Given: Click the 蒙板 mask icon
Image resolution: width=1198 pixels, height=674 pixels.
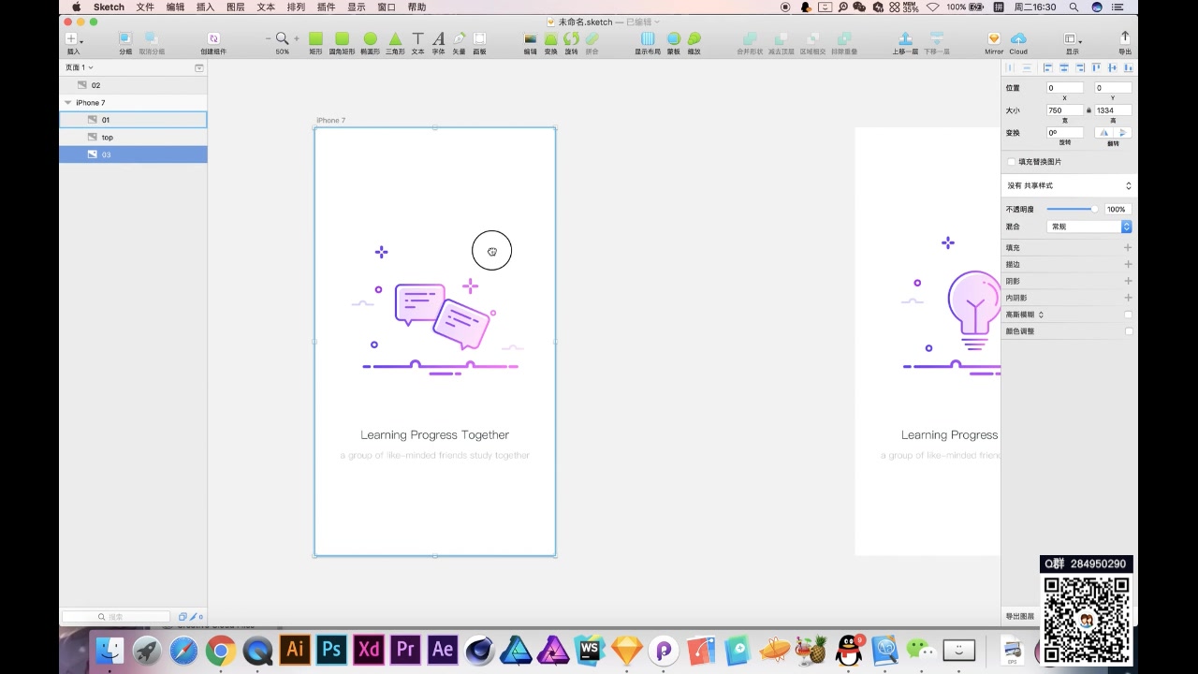Looking at the screenshot, I should 673,39.
